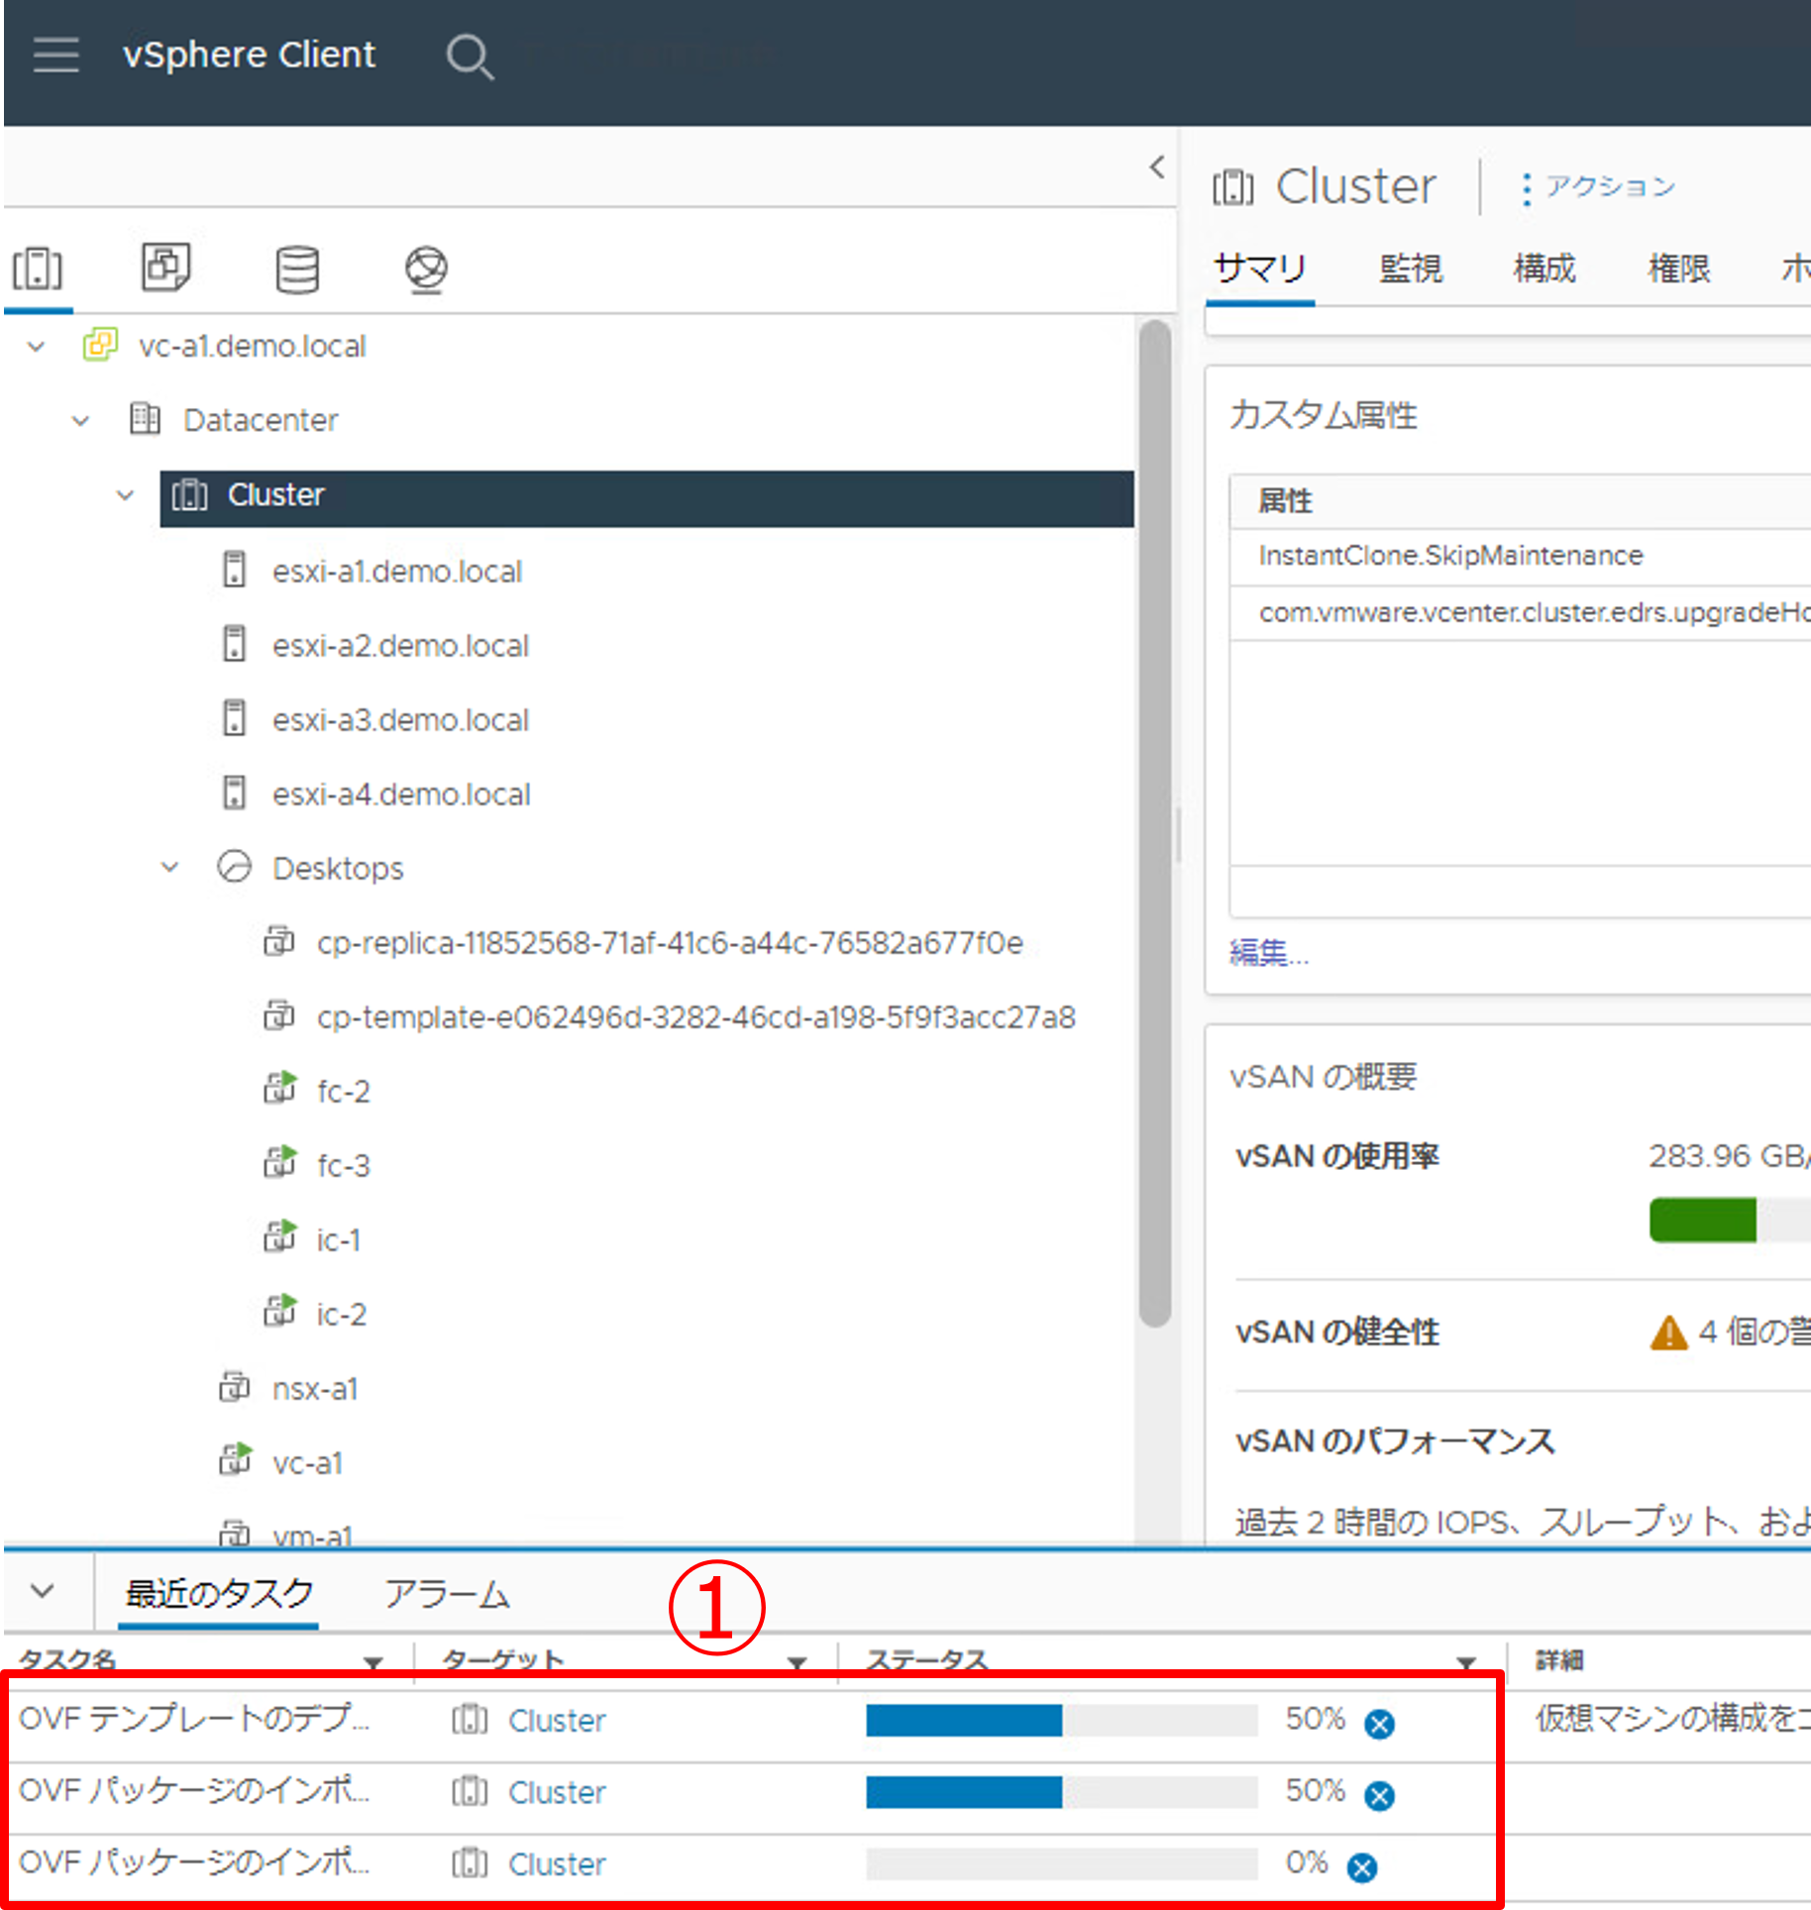This screenshot has height=1910, width=1811.
Task: Cancel the 0% OVF package import task
Action: click(x=1362, y=1867)
